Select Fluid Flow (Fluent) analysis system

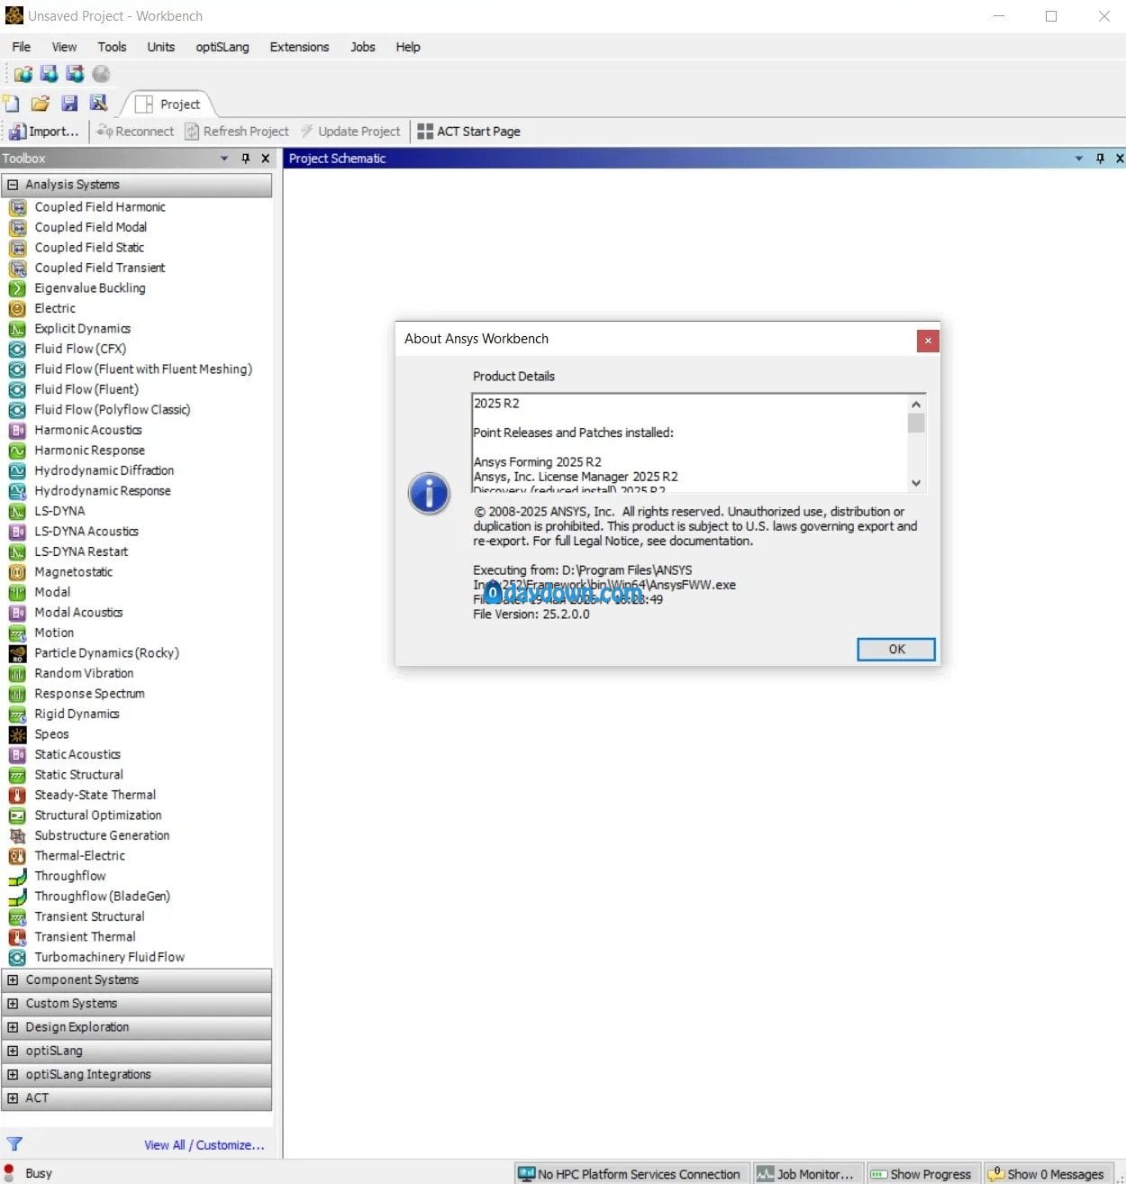[x=86, y=389]
